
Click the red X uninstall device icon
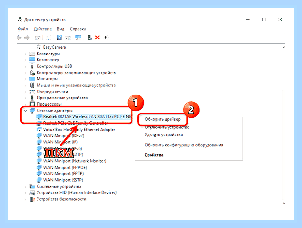[x=97, y=38]
